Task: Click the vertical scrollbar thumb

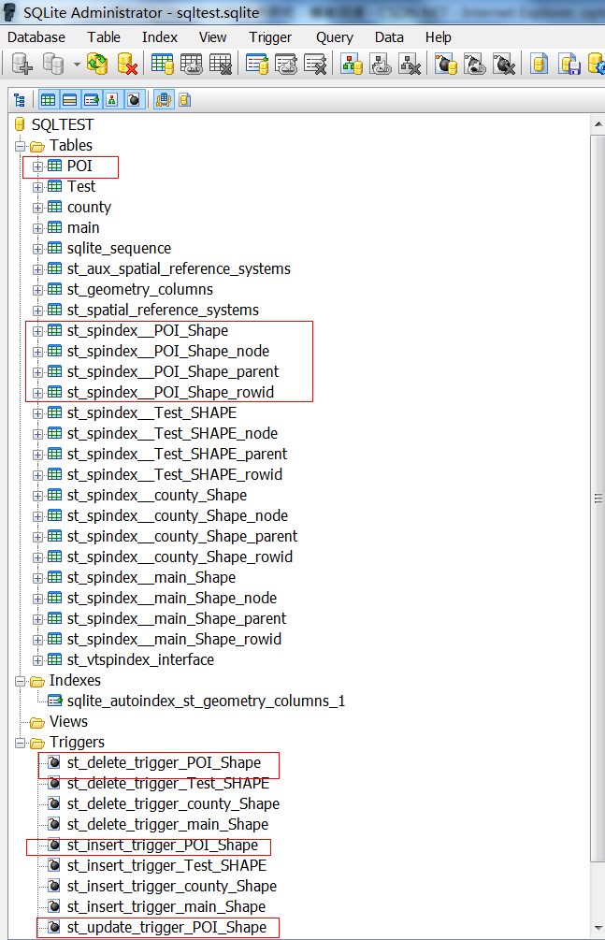Action: [598, 499]
